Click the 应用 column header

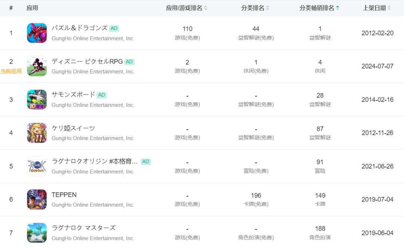(x=32, y=8)
